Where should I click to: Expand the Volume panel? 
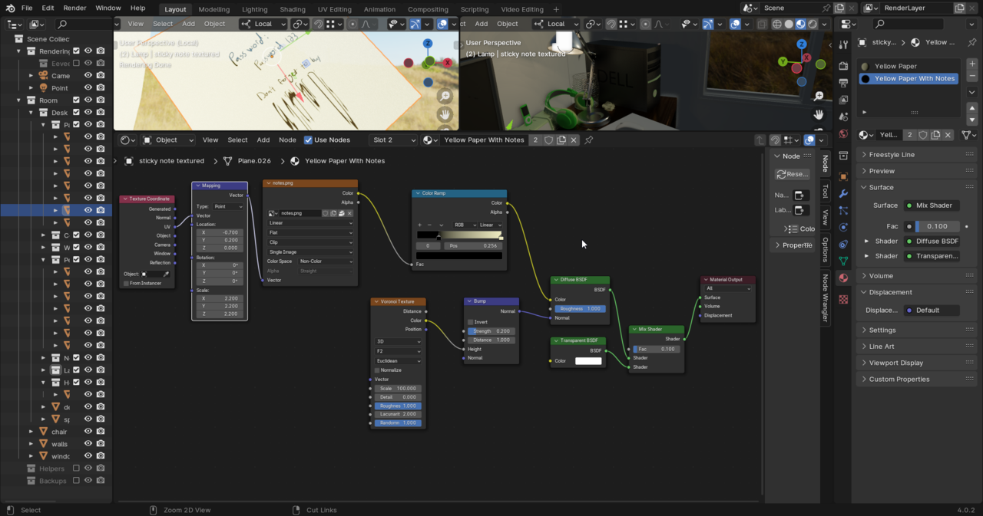[x=881, y=276]
